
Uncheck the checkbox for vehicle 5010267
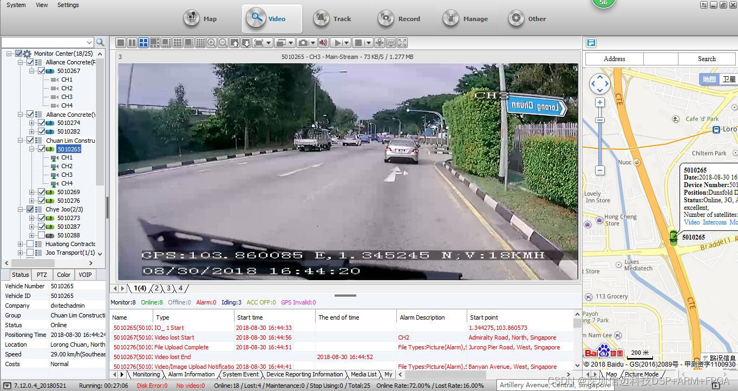coord(41,71)
